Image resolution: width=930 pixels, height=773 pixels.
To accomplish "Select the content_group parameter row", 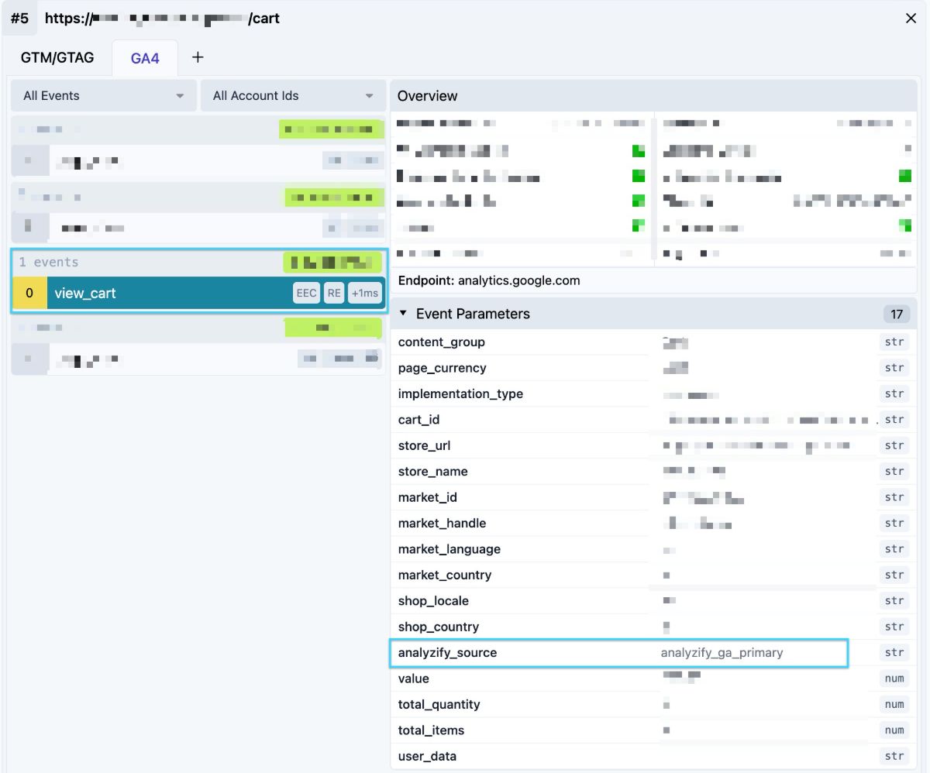I will (x=653, y=342).
